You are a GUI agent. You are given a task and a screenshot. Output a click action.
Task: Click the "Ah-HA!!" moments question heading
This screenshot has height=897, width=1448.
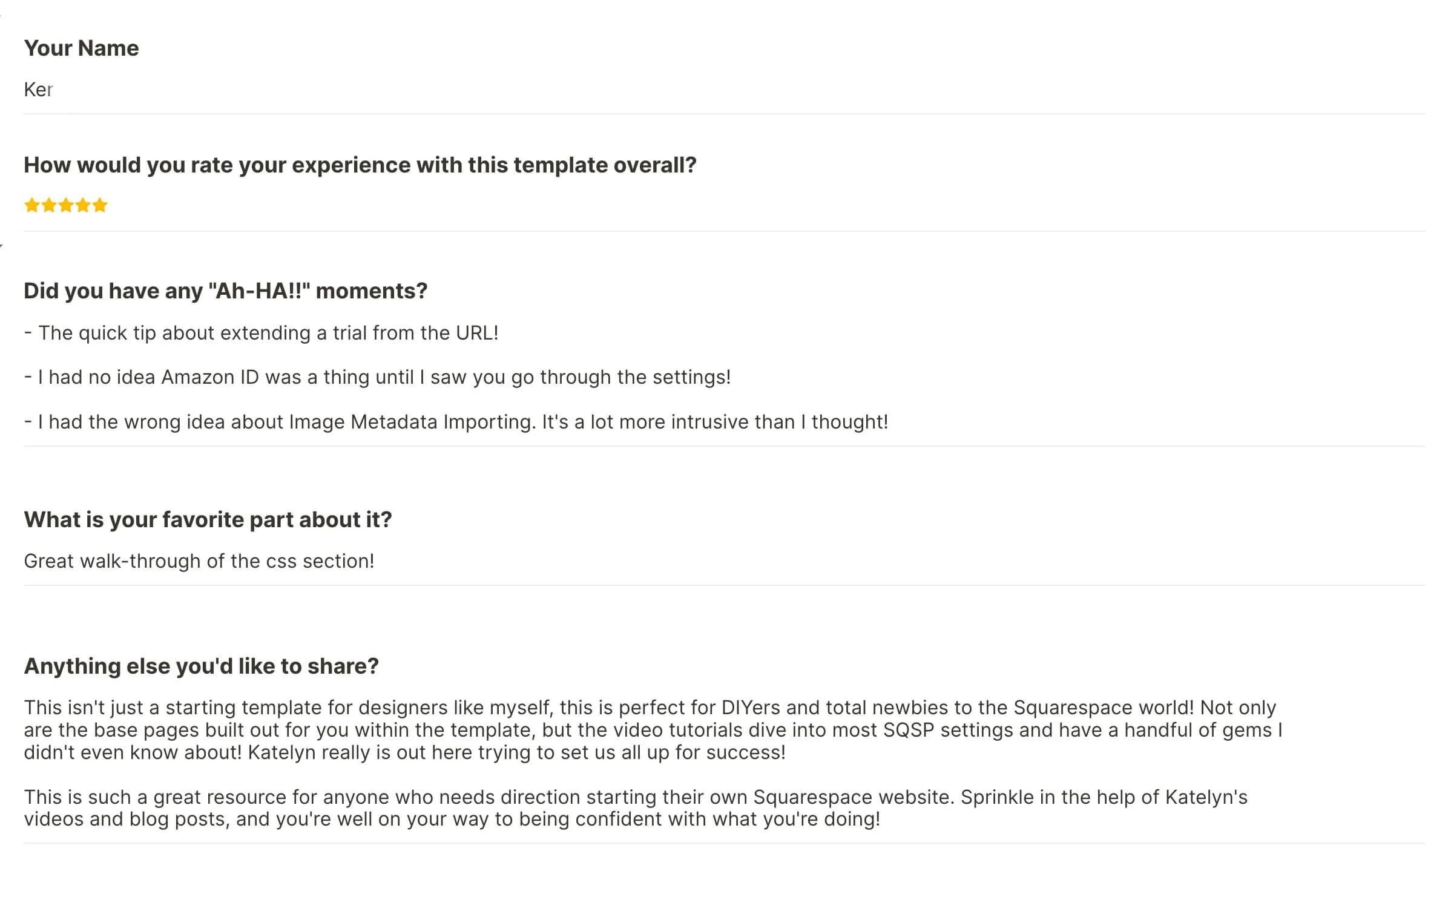(226, 291)
